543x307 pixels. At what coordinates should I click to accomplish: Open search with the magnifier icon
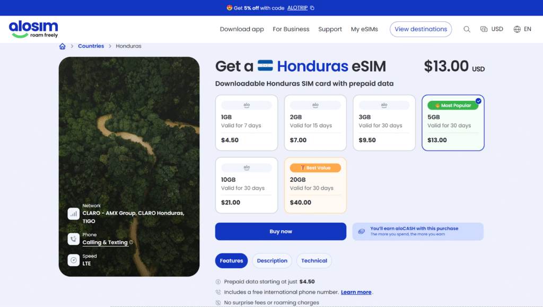(x=467, y=29)
